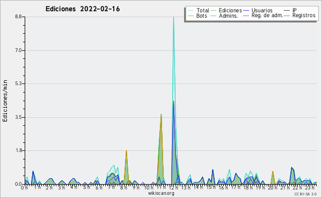The image size is (322, 198).
Task: Click the Total legend label
Action: [x=203, y=10]
